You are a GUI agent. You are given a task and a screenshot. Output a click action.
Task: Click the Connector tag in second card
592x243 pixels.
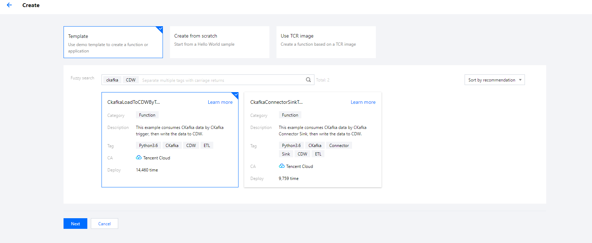click(x=339, y=146)
